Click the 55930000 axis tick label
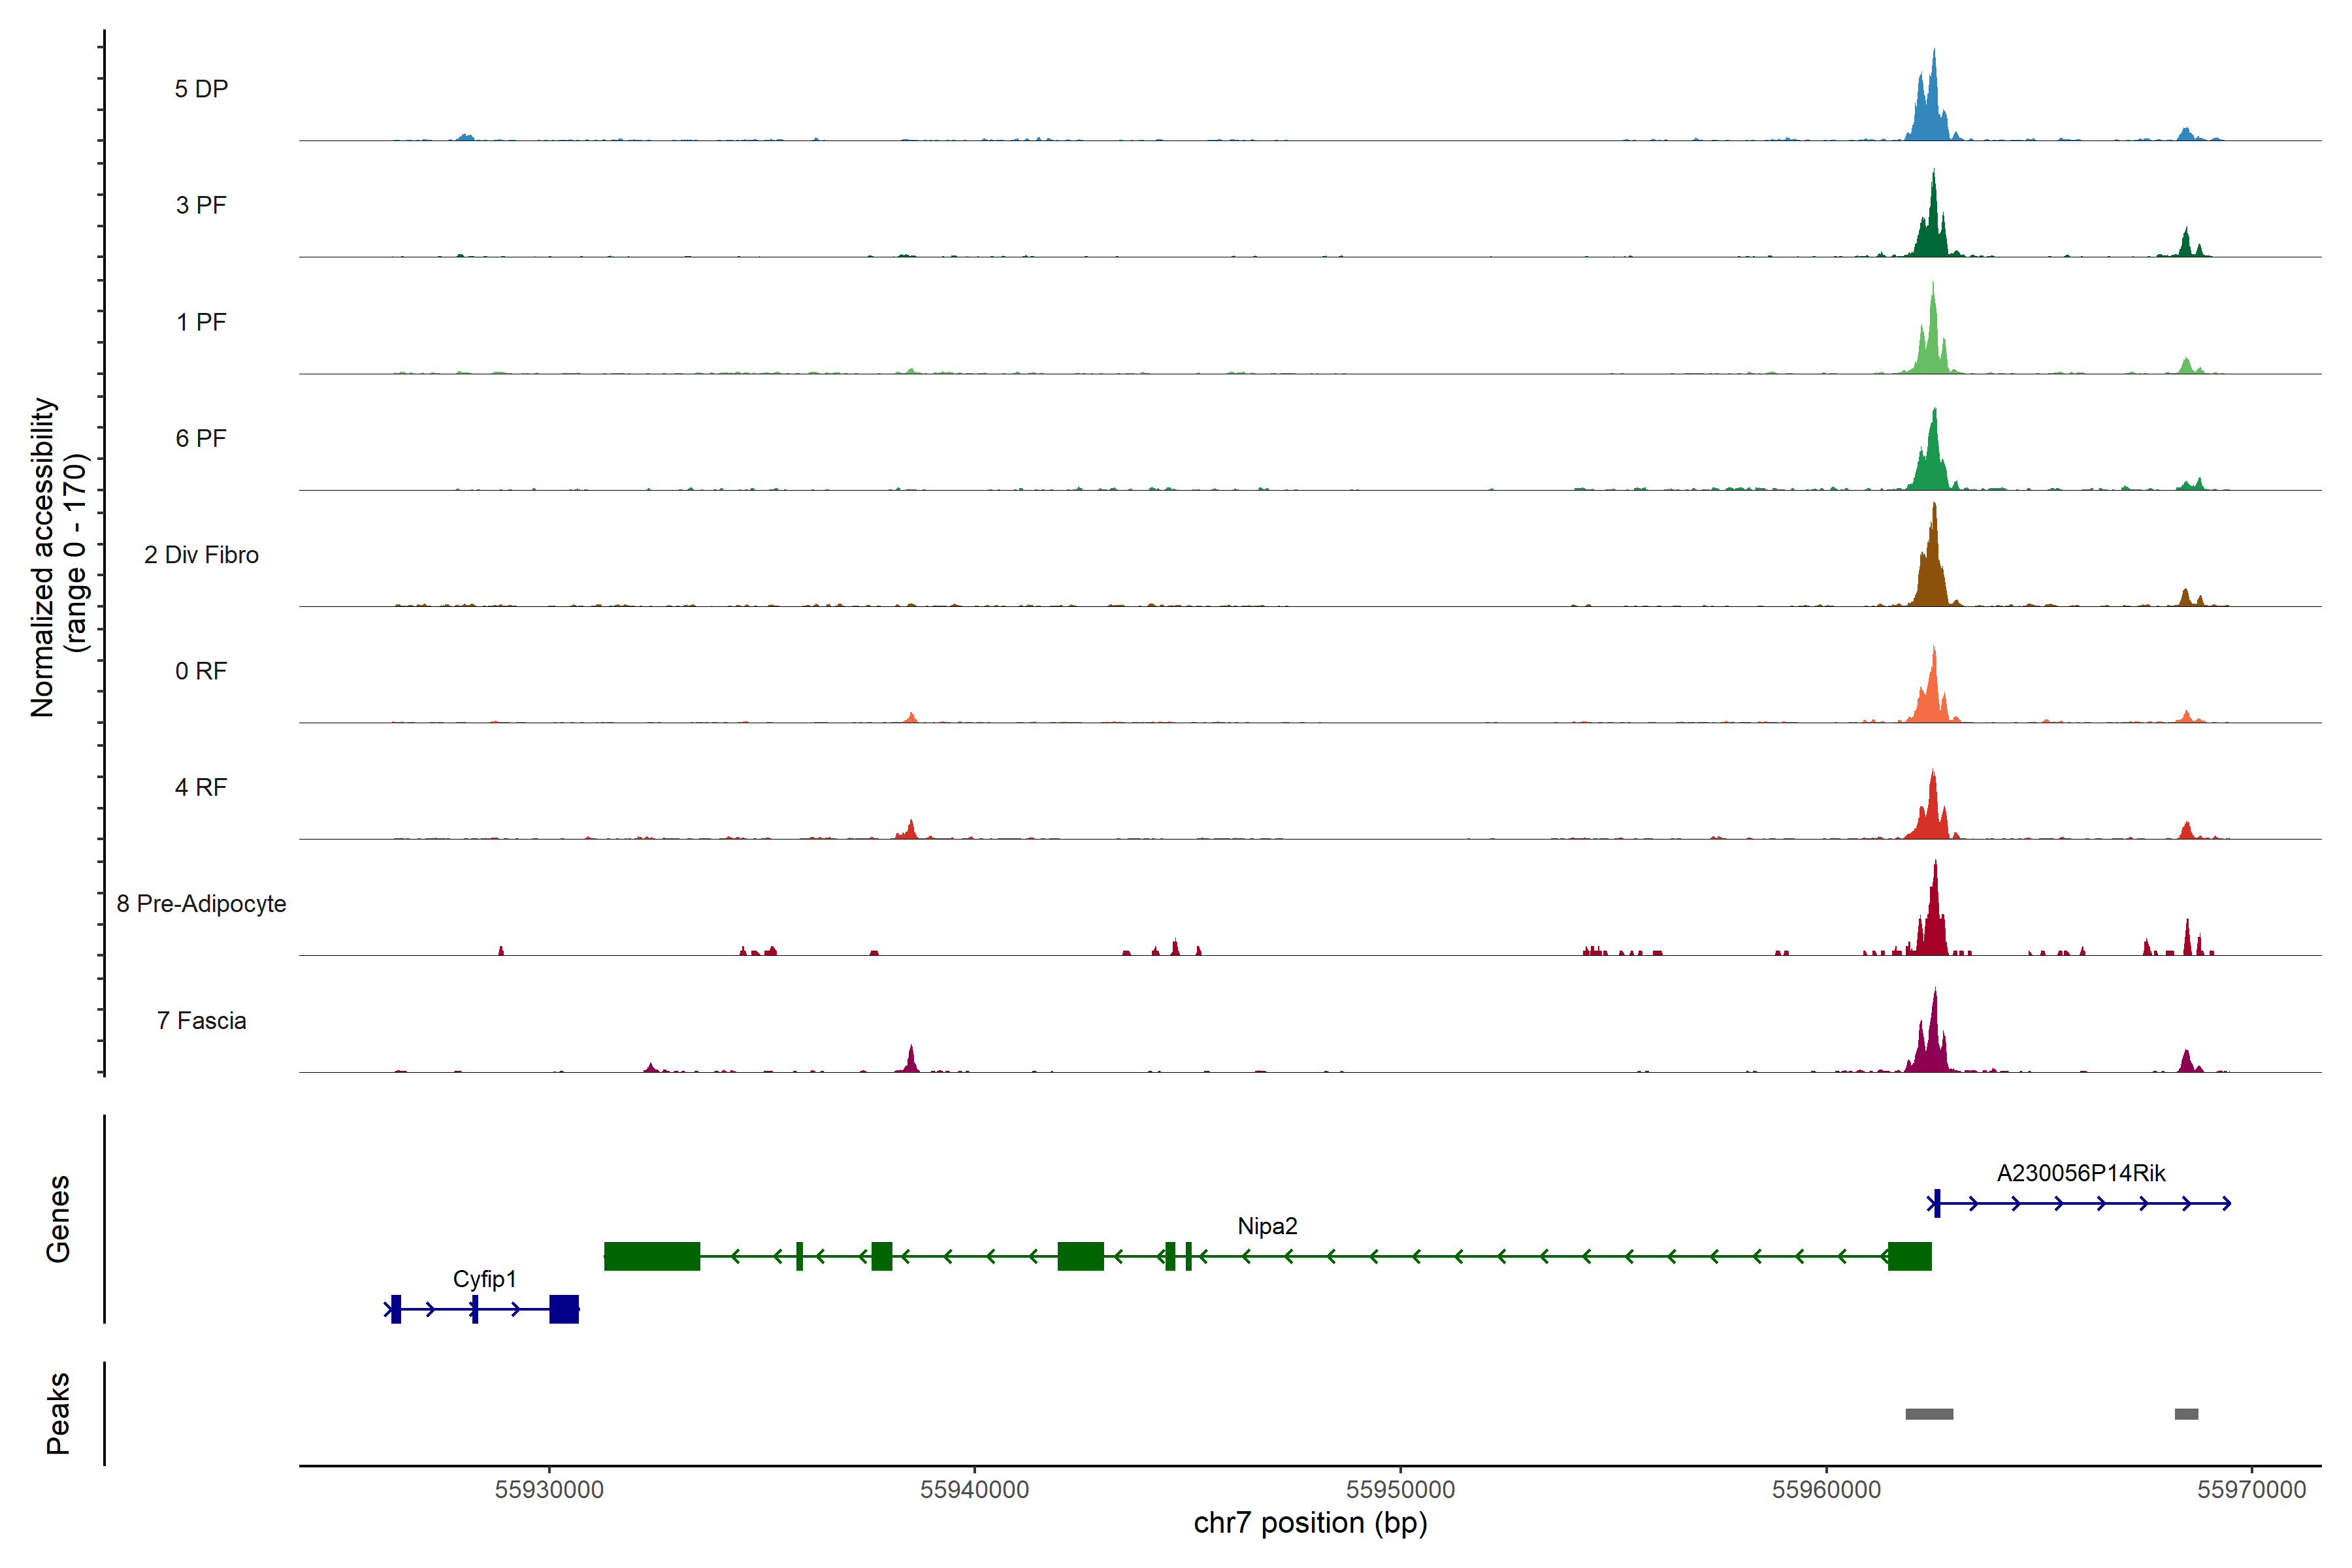Viewport: 2352px width, 1568px height. [x=549, y=1490]
